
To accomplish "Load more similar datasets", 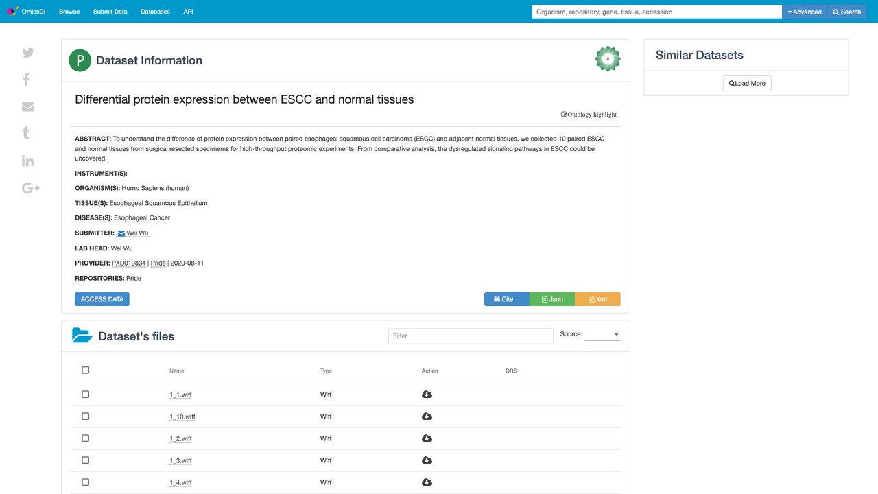I will tap(747, 83).
